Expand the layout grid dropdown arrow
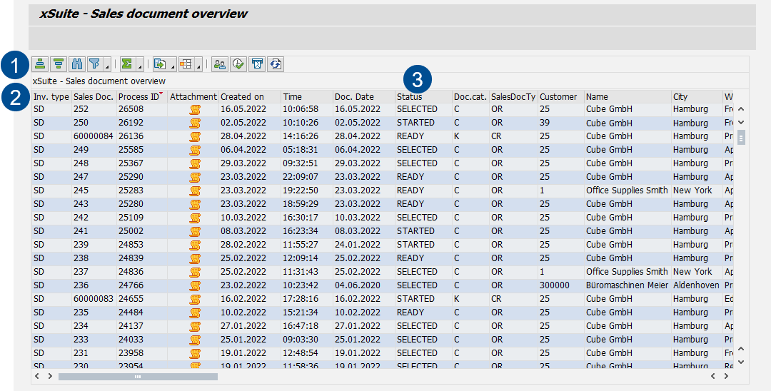Viewport: 771px width, 391px height. pyautogui.click(x=198, y=67)
